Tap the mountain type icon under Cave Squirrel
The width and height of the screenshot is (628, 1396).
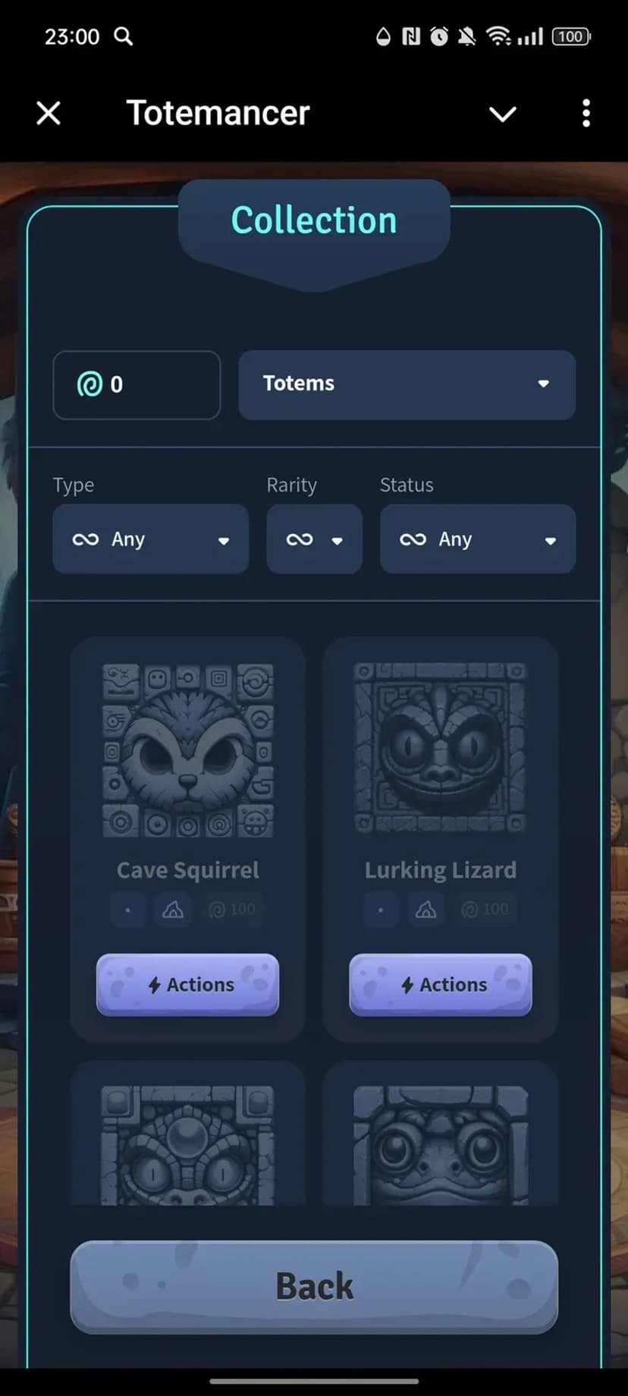(x=173, y=909)
